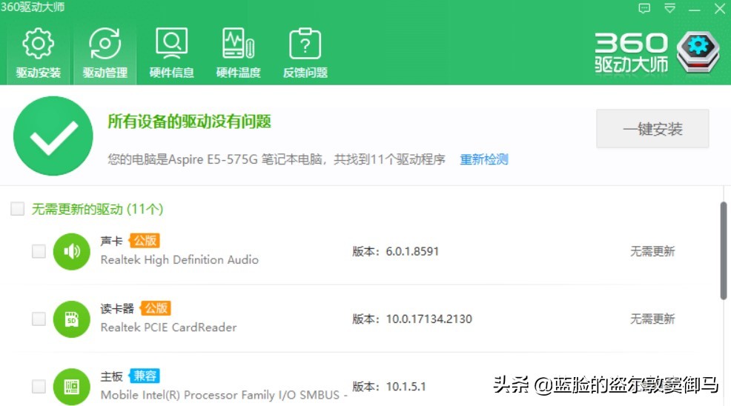Select Realtek High Definition Audio text

pos(179,259)
